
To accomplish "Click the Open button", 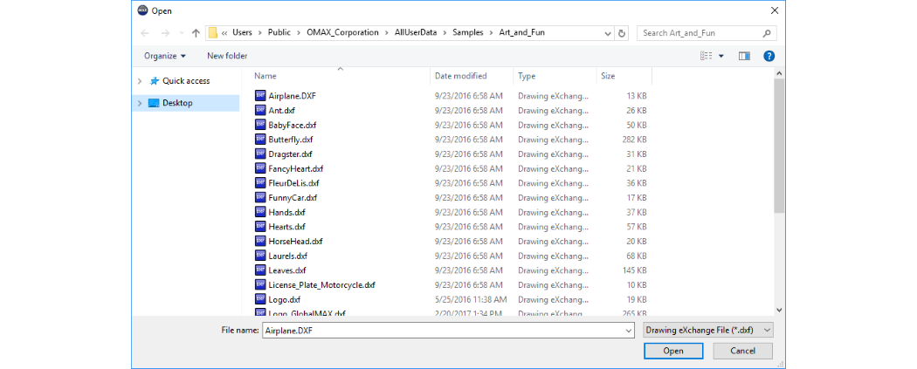I will tap(672, 351).
